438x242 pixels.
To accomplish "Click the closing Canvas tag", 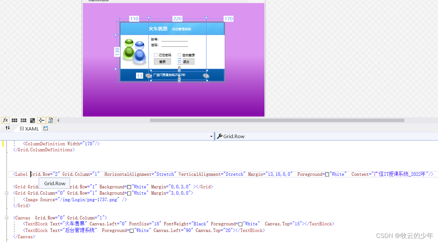I will coord(24,237).
